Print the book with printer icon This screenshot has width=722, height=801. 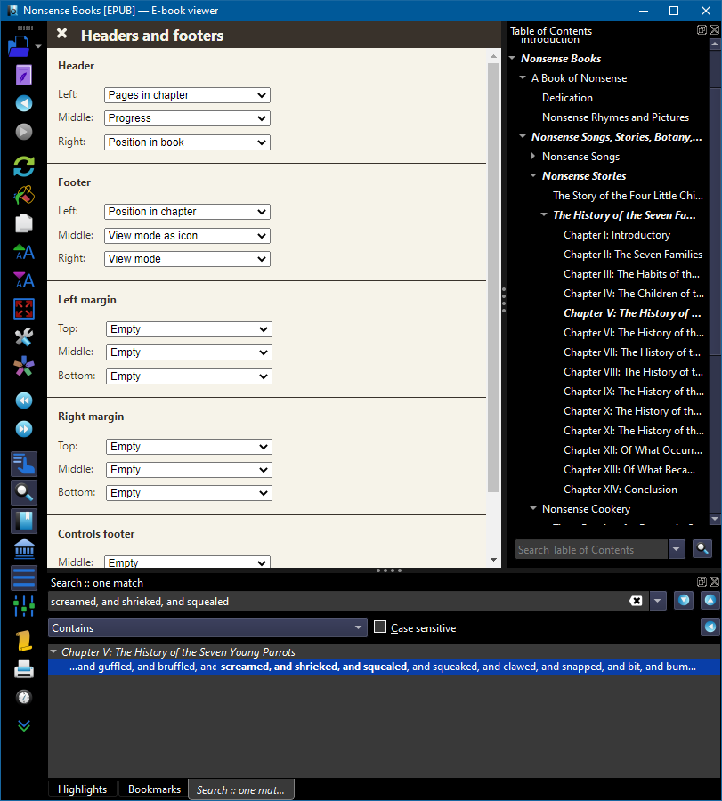pos(23,669)
